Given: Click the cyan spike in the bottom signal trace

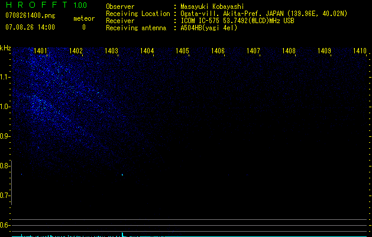Looking at the screenshot, I should point(122,235).
